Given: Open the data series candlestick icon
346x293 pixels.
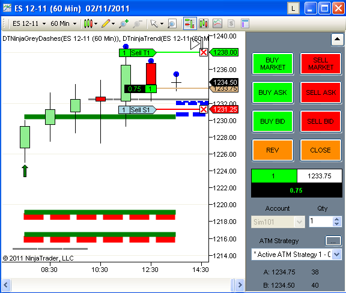Looking at the screenshot, I should click(x=204, y=23).
